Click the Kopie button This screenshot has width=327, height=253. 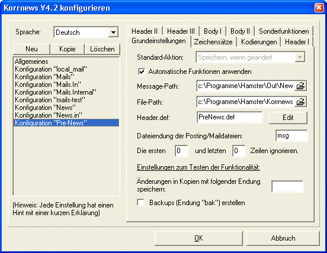click(x=68, y=49)
